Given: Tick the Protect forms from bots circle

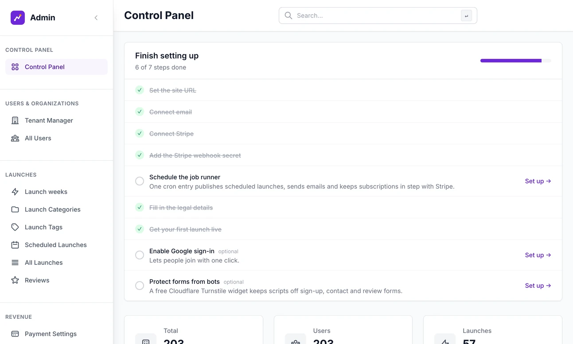Looking at the screenshot, I should 140,286.
